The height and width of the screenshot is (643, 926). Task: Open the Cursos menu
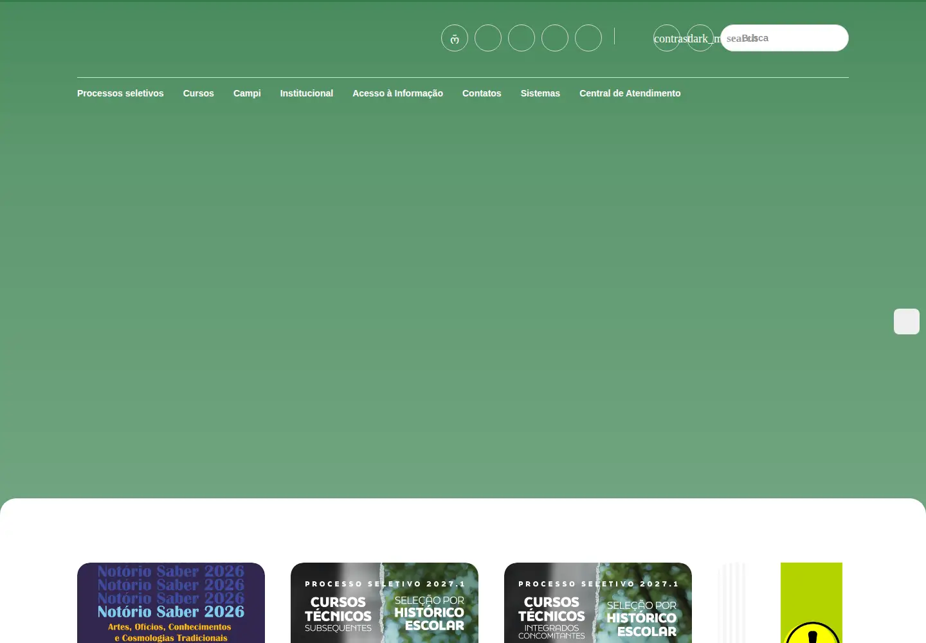[198, 93]
